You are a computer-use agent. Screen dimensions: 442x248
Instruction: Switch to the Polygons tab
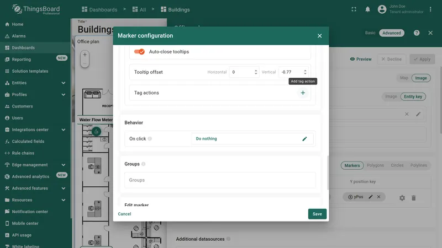pos(375,165)
